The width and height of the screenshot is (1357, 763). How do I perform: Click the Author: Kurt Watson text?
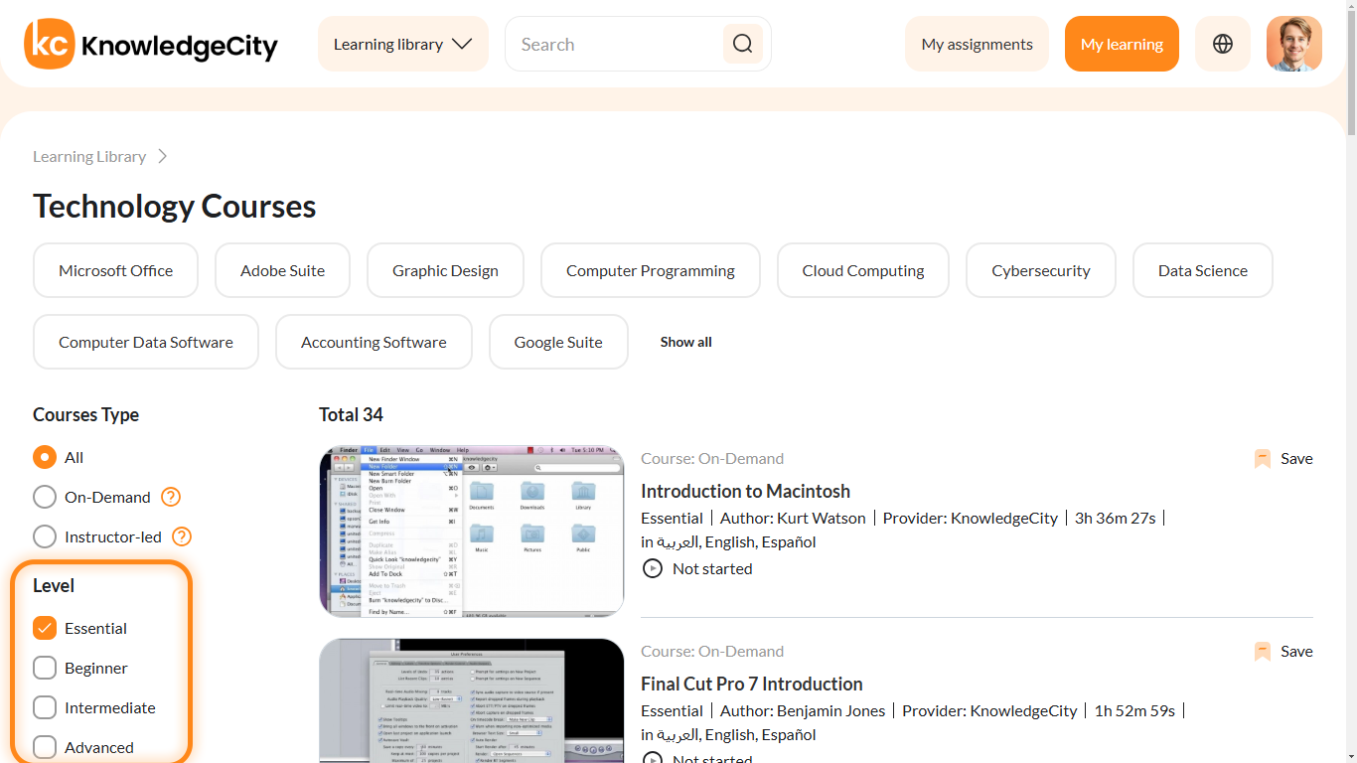[793, 518]
